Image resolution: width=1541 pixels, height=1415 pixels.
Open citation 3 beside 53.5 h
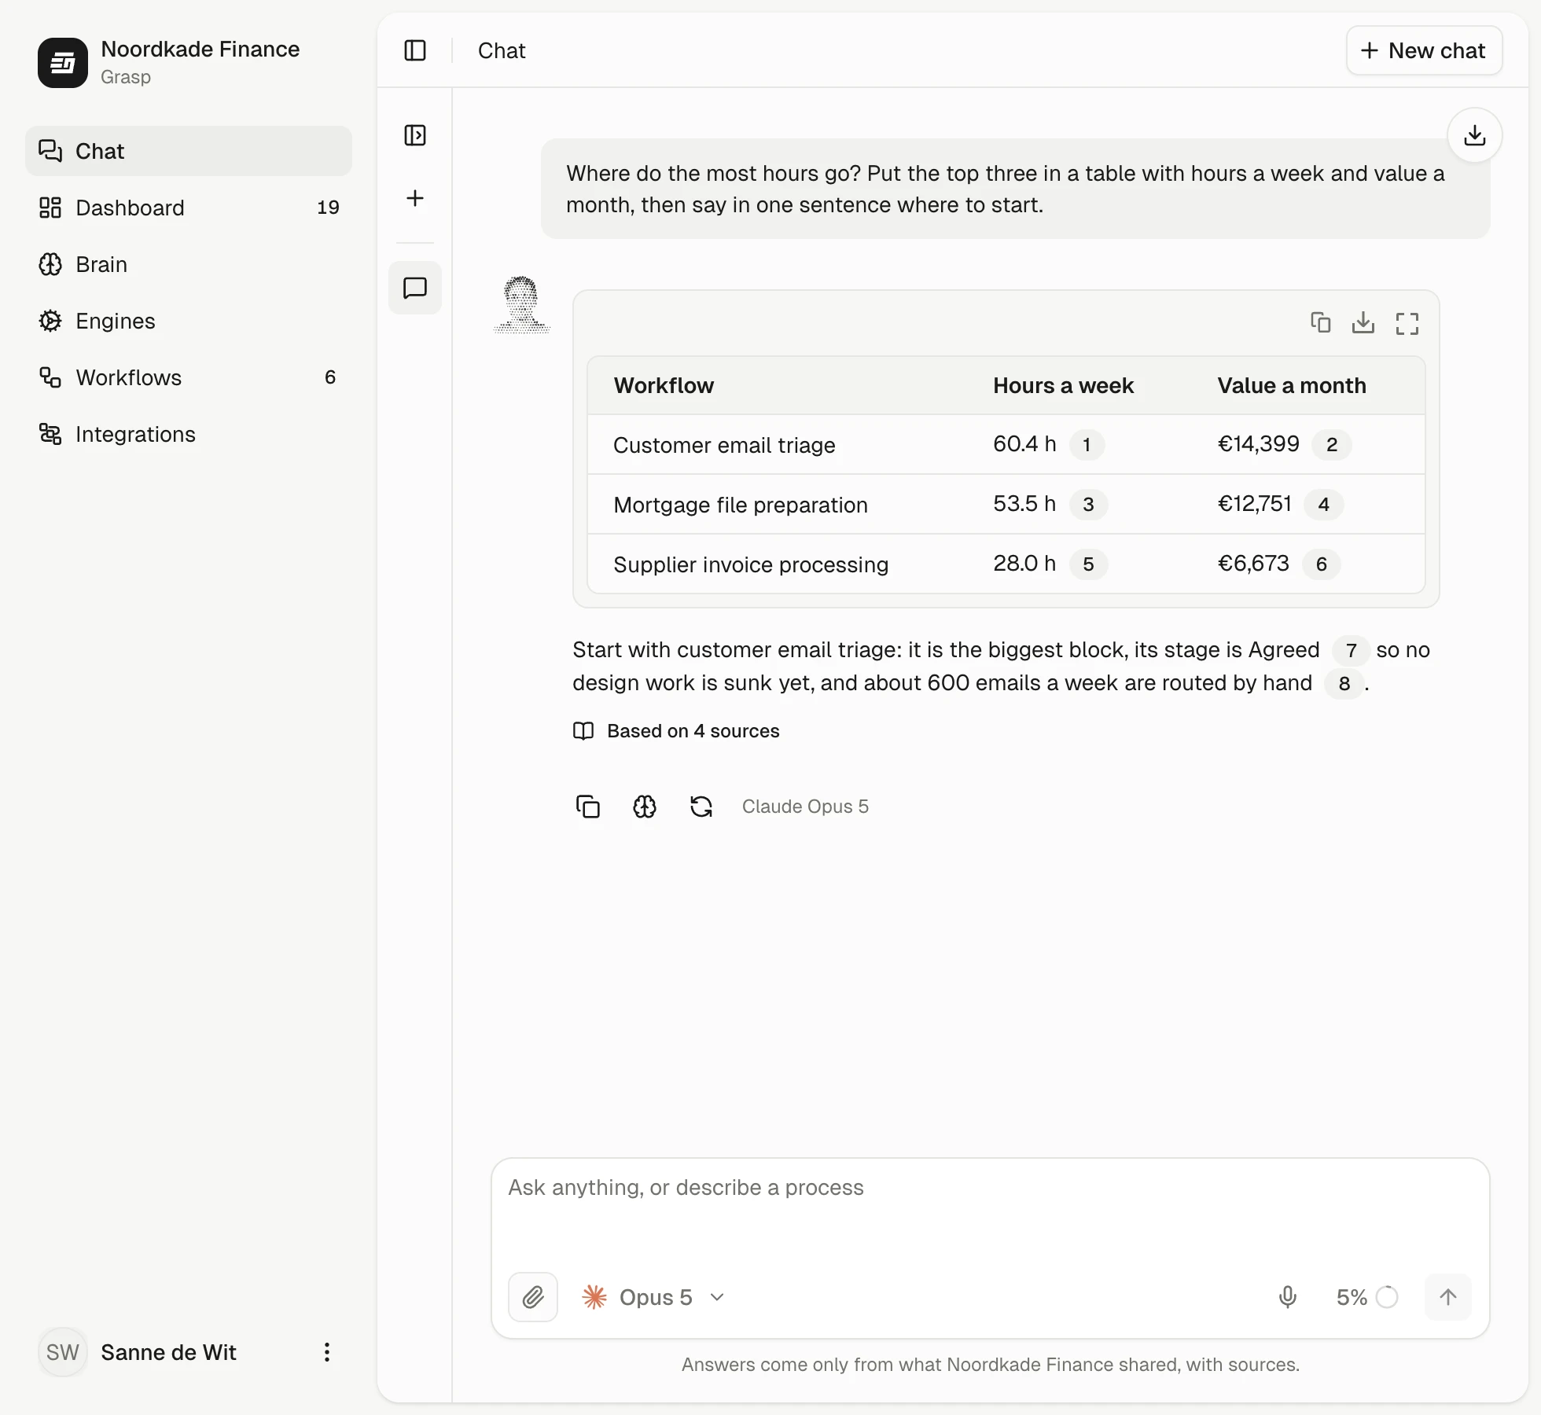pyautogui.click(x=1088, y=505)
